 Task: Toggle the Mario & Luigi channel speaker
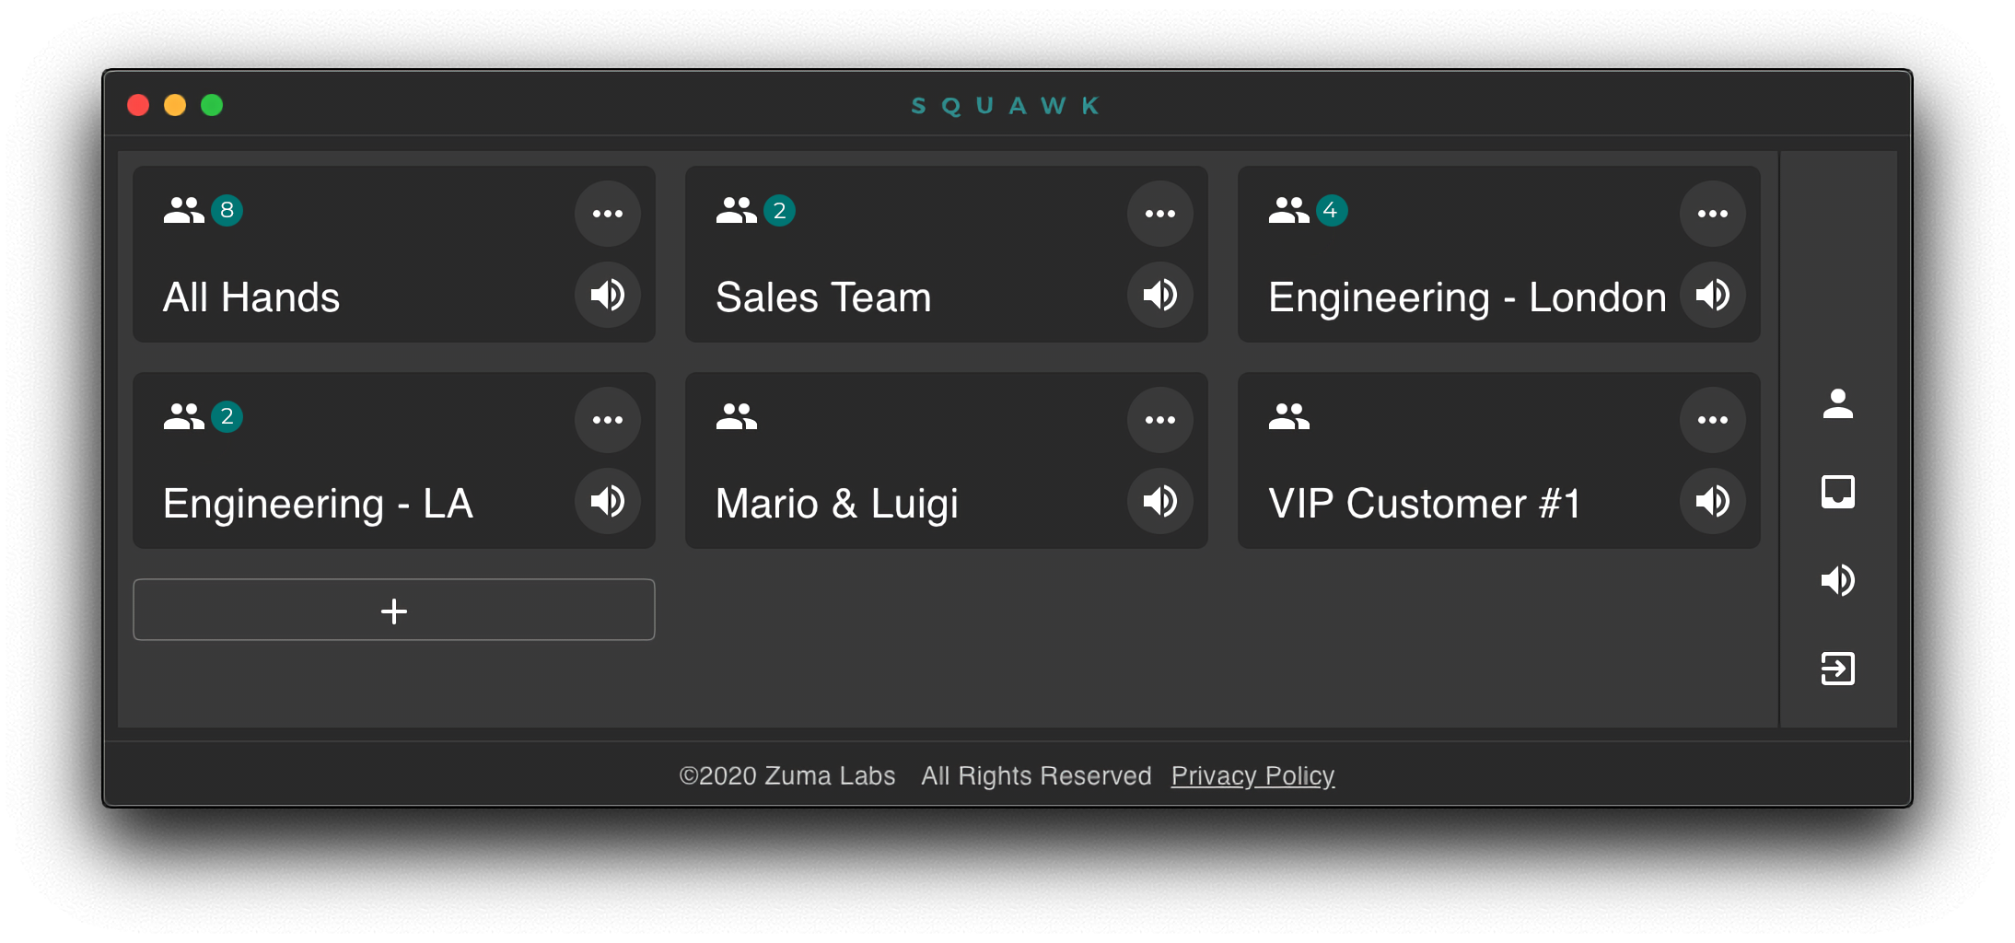coord(1160,502)
